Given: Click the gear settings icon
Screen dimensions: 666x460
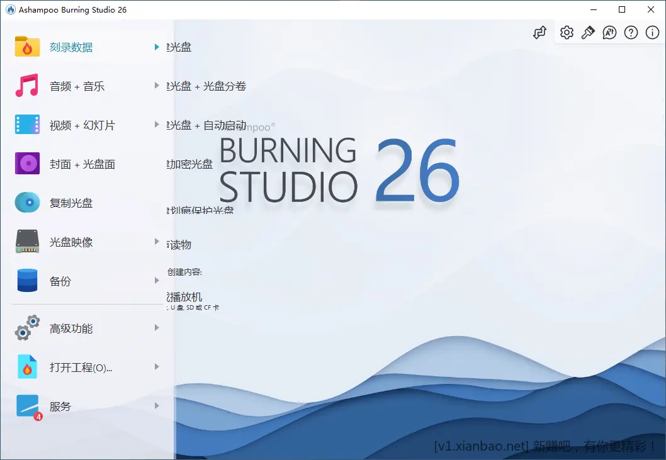Looking at the screenshot, I should click(x=567, y=32).
